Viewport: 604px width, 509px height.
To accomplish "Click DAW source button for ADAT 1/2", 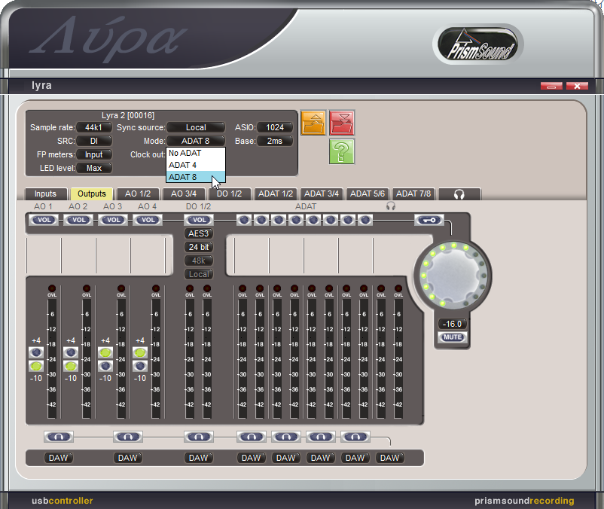I will (x=251, y=458).
